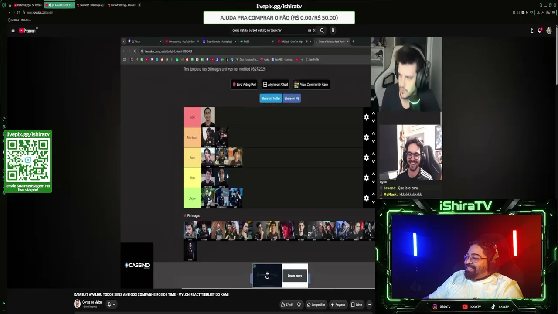Go back in the browser history
Image resolution: width=558 pixels, height=314 pixels.
[10, 12]
